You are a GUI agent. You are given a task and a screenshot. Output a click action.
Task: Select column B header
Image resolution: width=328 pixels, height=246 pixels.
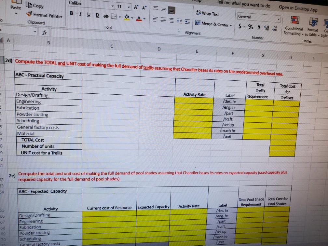tap(48, 43)
